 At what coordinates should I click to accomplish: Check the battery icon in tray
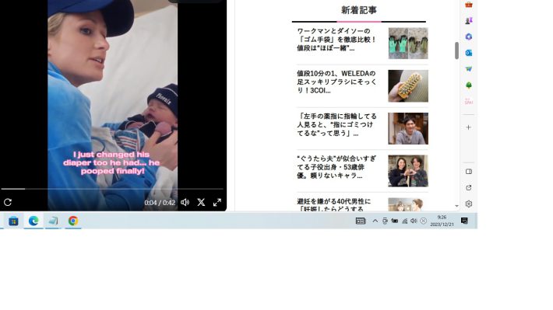pos(395,221)
